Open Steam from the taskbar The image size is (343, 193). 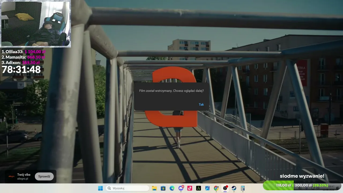pyautogui.click(x=234, y=188)
